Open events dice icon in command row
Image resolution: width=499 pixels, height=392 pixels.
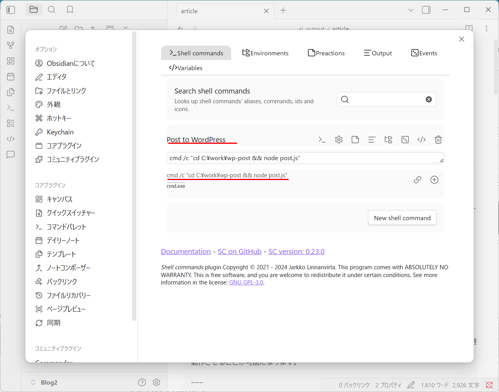click(405, 139)
